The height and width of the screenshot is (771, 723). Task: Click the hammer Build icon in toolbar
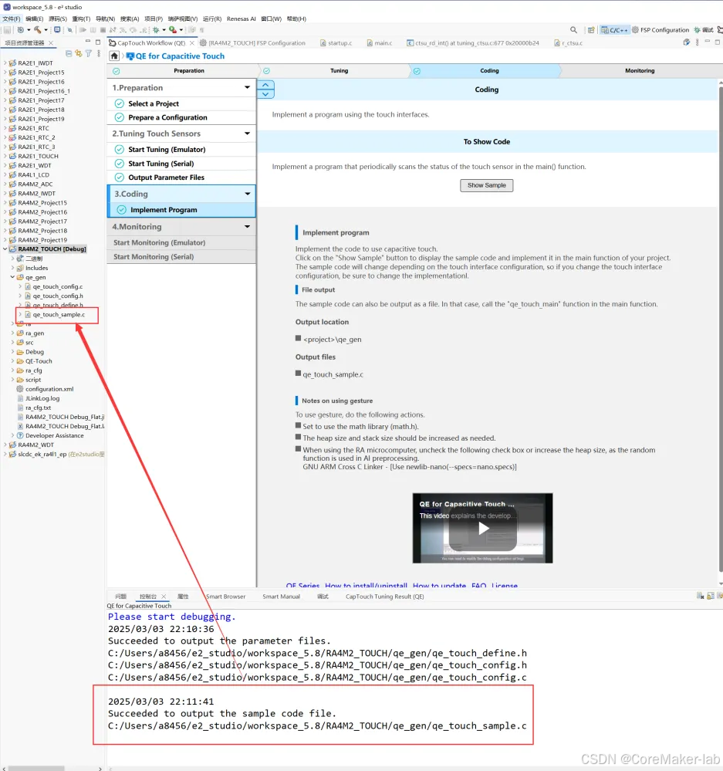point(37,30)
